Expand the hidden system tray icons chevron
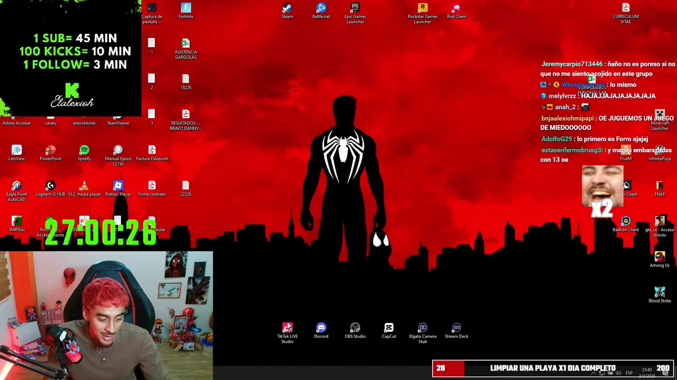 coord(593,373)
